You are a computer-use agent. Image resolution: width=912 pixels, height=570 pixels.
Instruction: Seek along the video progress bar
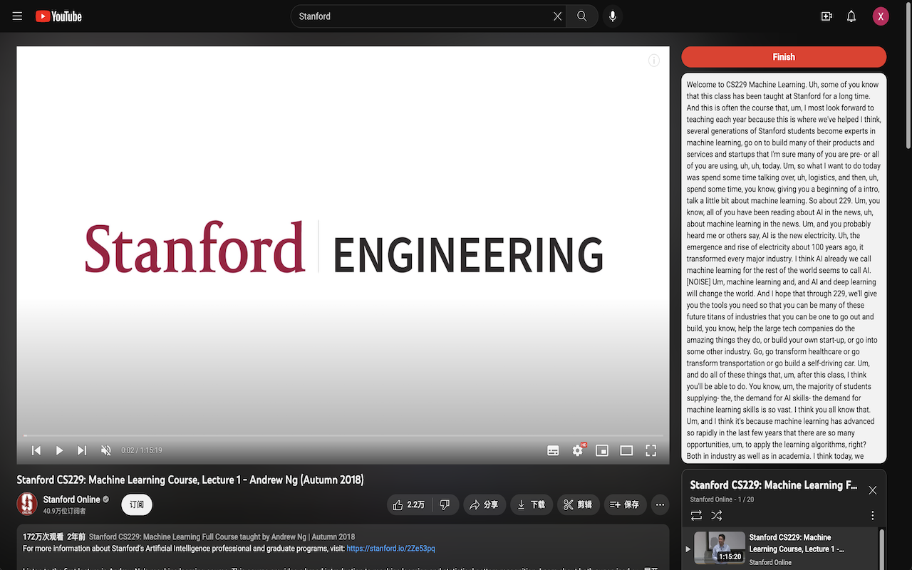(343, 435)
